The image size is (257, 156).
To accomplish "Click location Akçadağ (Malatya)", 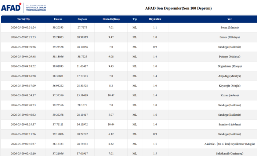I will 229,76.
